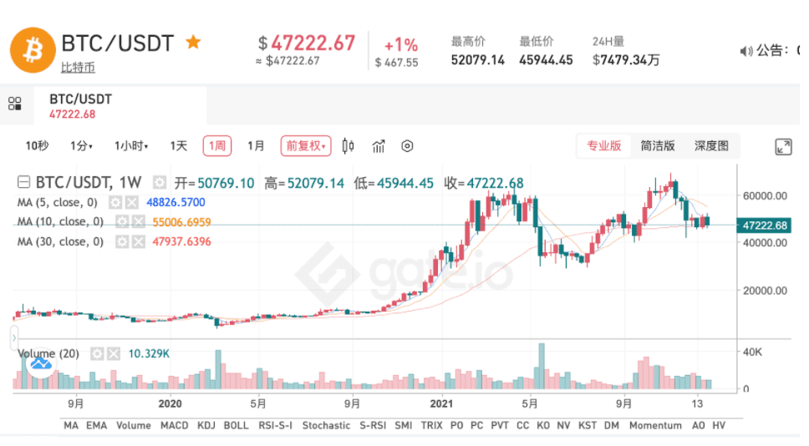Click the 2021 time axis label
This screenshot has height=446, width=809.
point(441,403)
